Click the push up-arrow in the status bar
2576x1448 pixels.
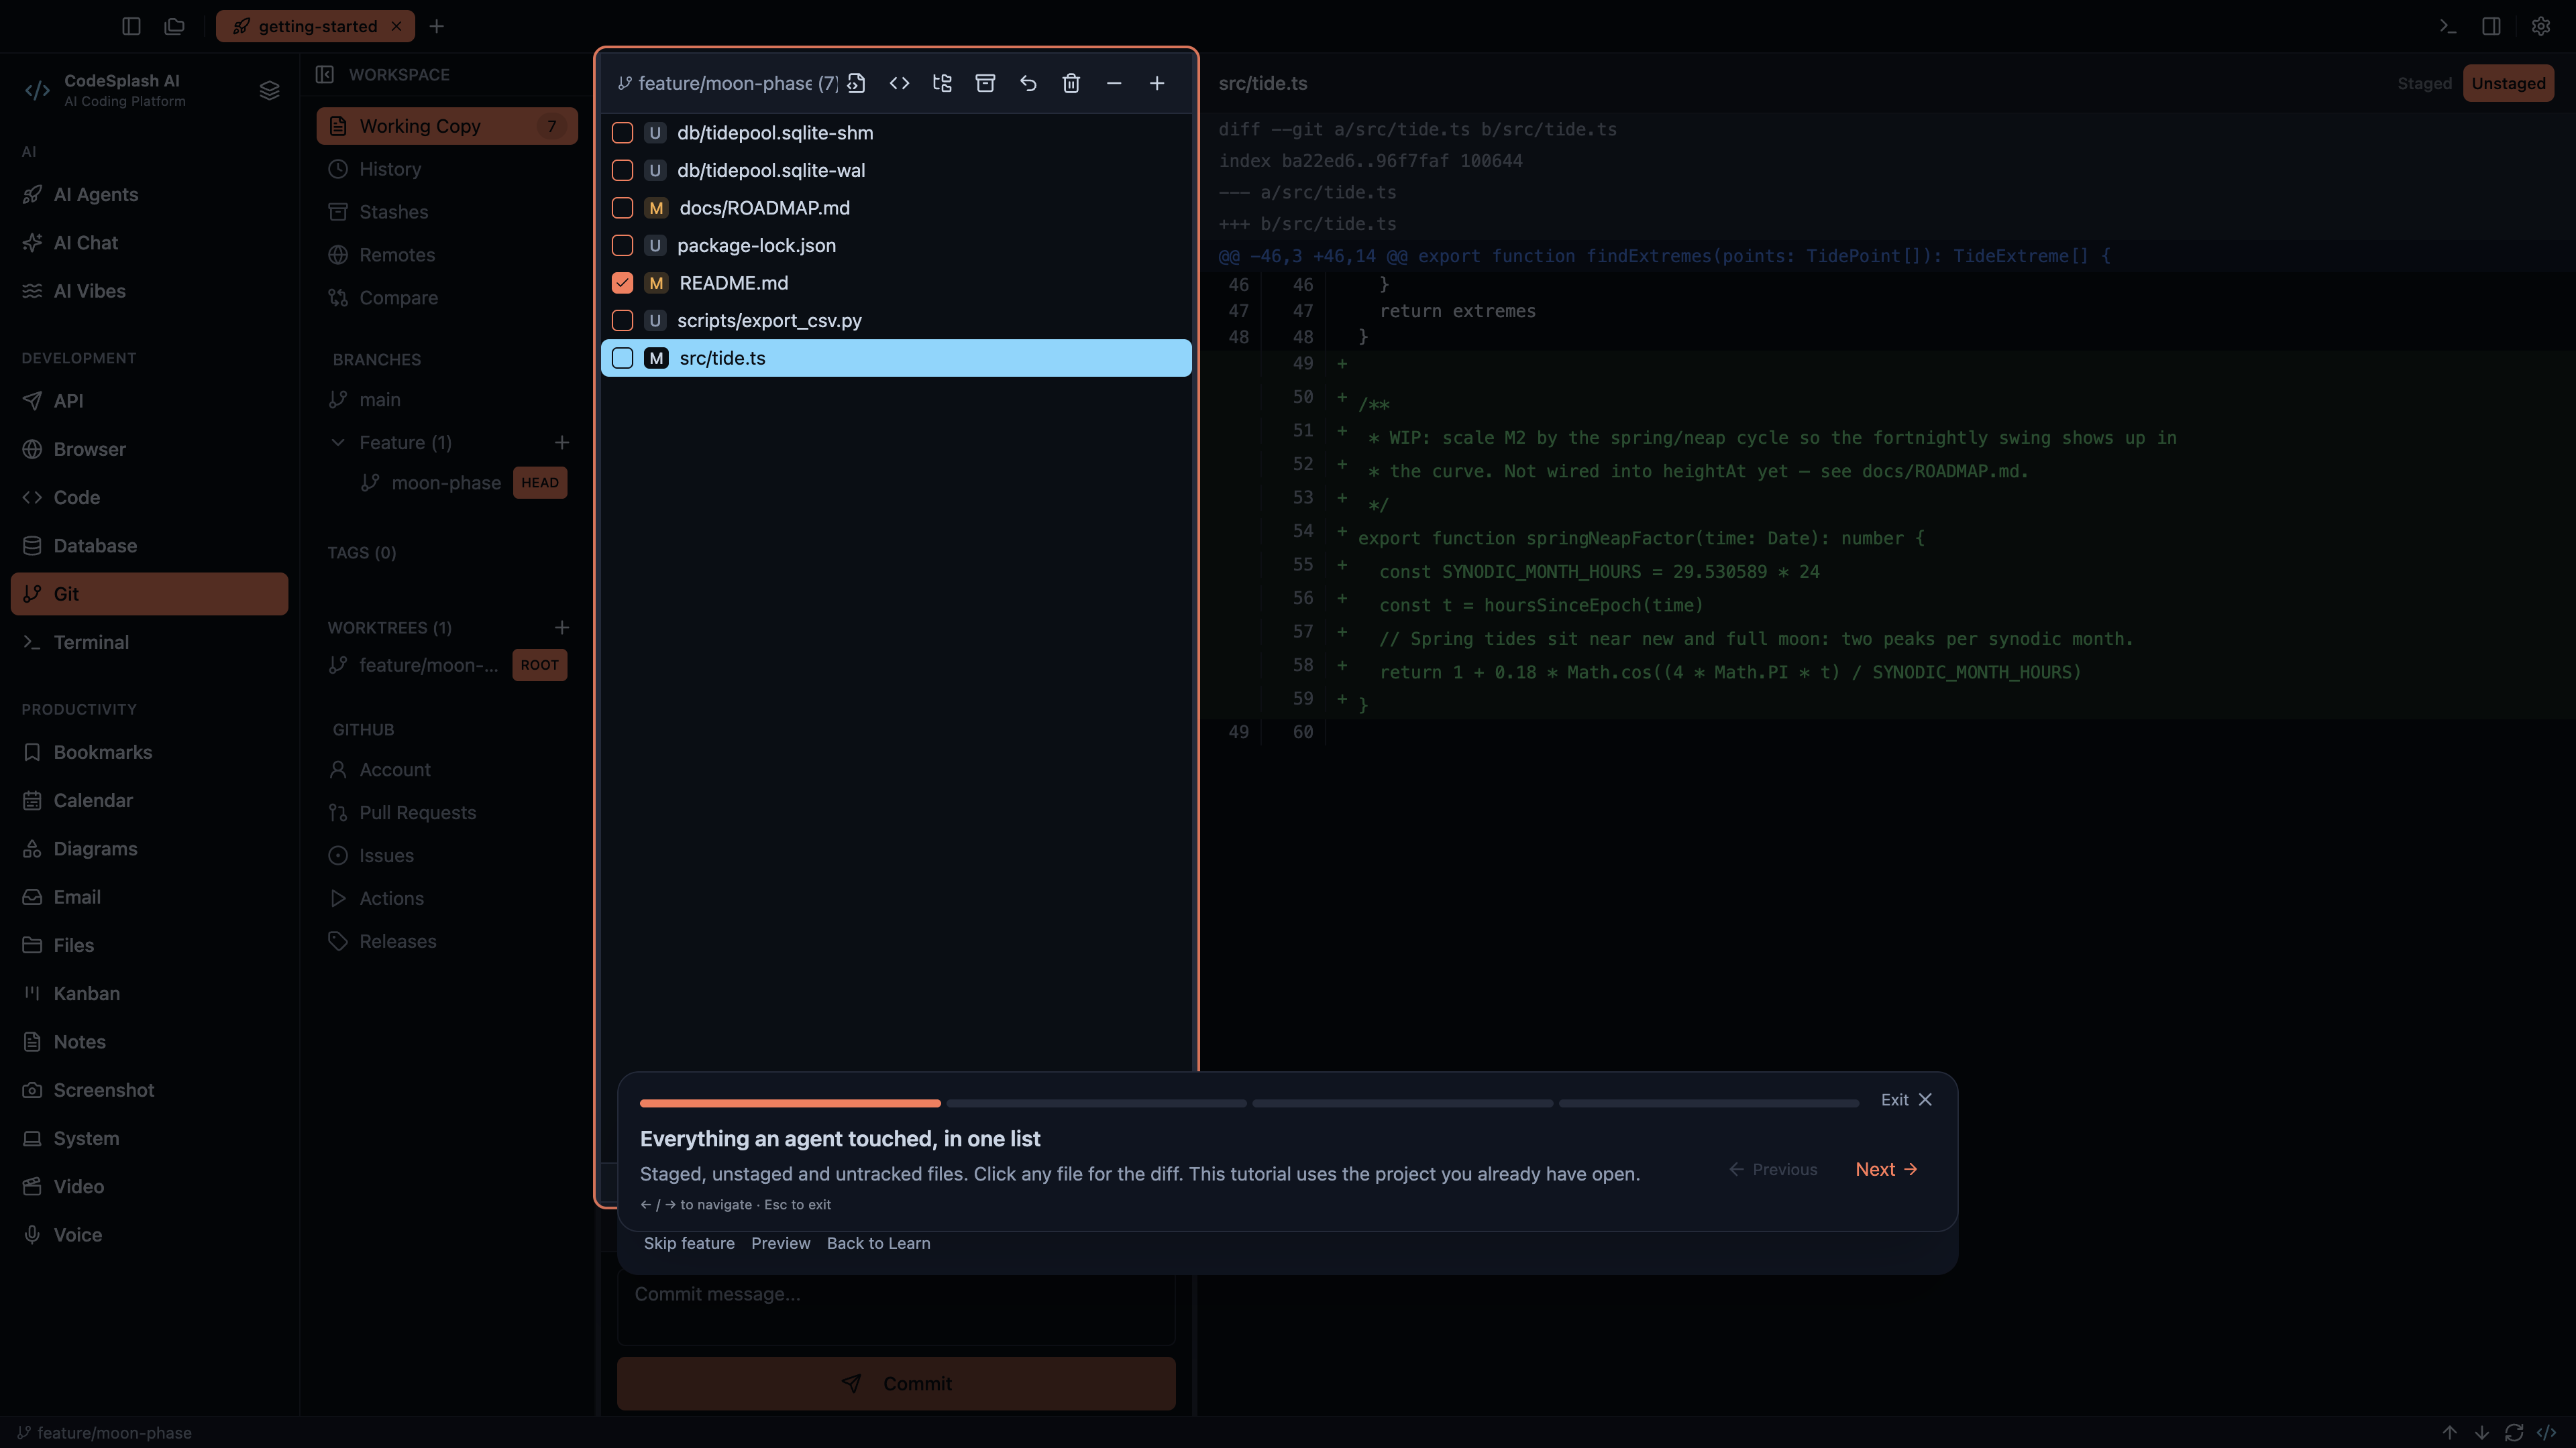(x=2449, y=1432)
